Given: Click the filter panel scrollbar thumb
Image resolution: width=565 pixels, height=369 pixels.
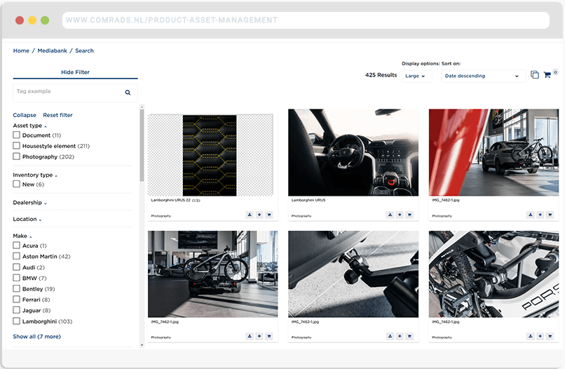Looking at the screenshot, I should point(142,145).
